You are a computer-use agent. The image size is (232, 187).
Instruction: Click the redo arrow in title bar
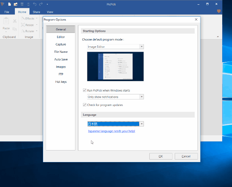tap(40, 4)
